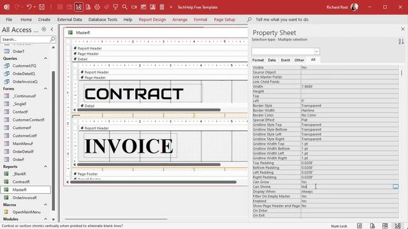
Task: Click the Richard Rost account picture
Action: coord(354,7)
